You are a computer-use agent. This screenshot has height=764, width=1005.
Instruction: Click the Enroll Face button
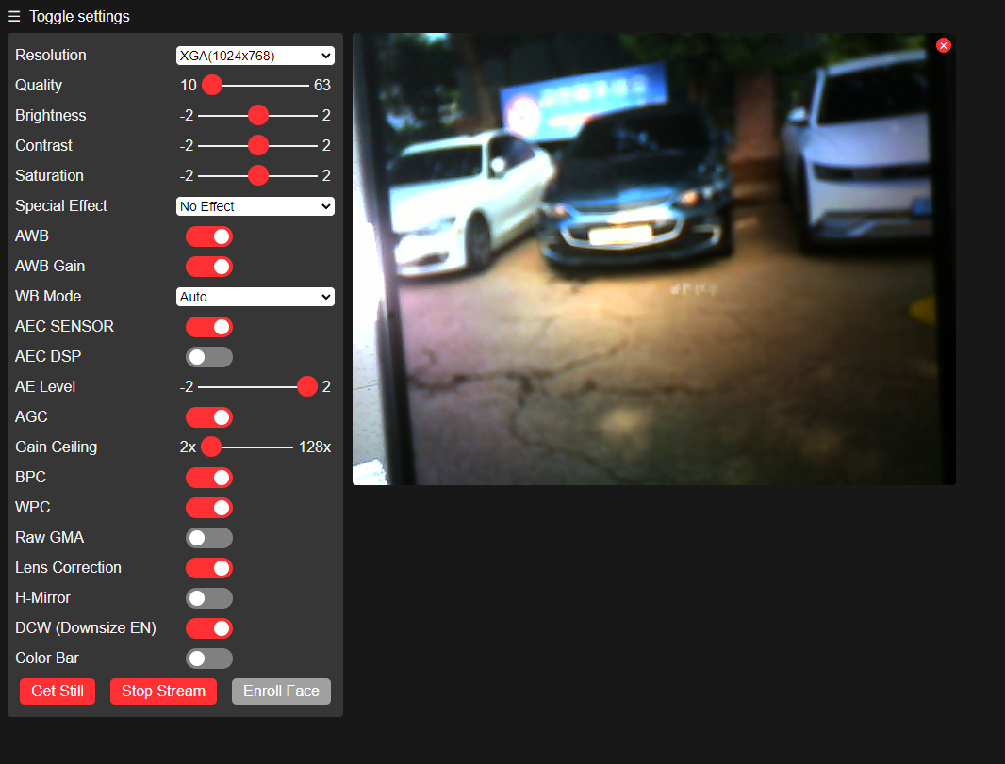click(x=281, y=691)
